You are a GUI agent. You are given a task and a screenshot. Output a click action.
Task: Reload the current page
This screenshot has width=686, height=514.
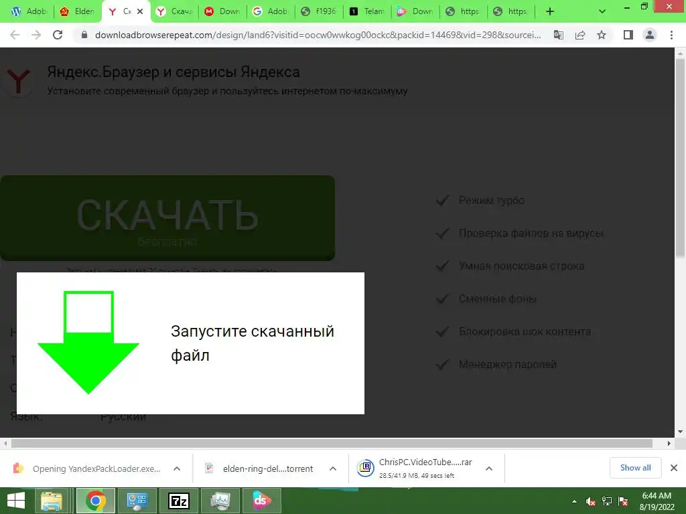tap(58, 35)
